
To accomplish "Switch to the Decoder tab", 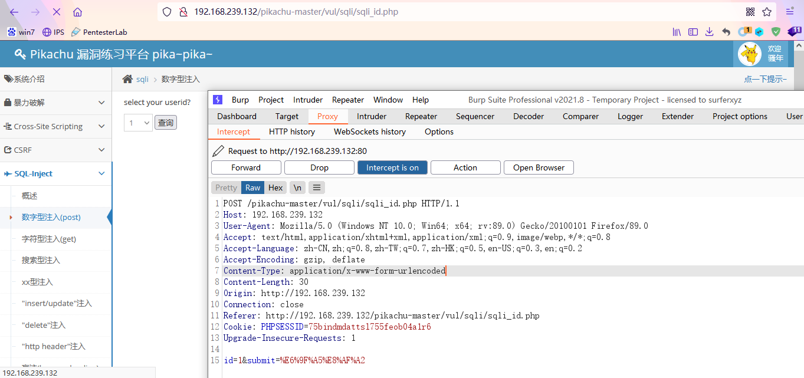I will [x=529, y=116].
